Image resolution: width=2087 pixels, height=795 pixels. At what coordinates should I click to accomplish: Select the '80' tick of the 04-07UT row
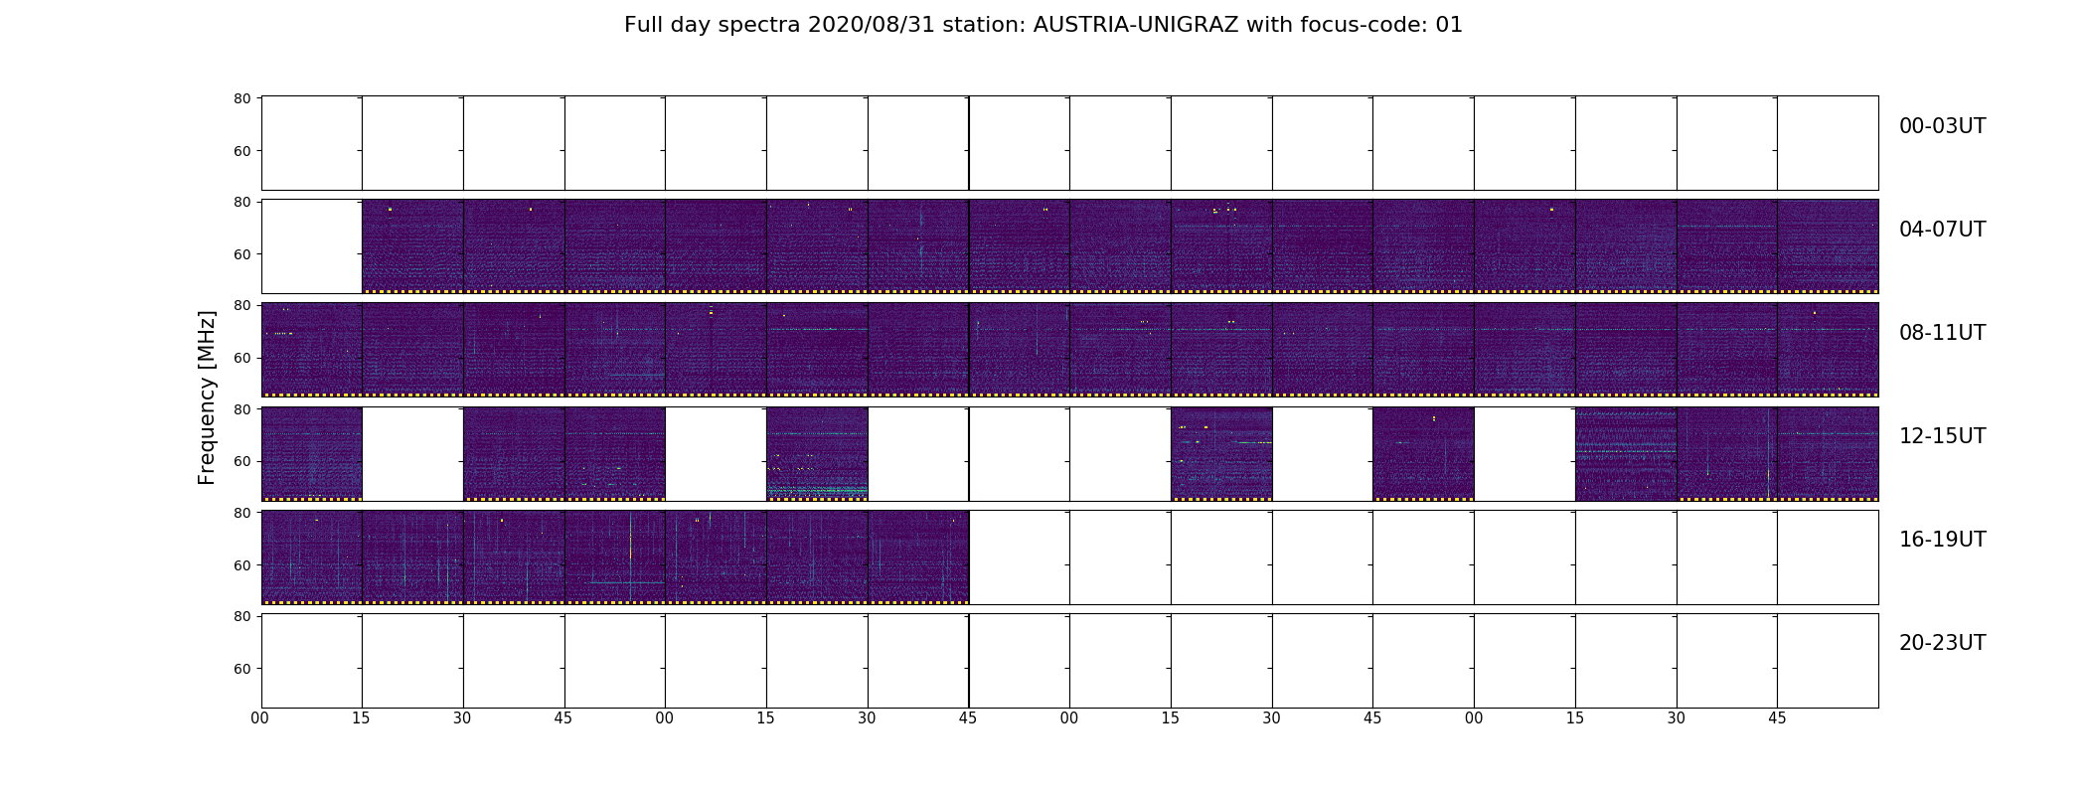(x=241, y=202)
